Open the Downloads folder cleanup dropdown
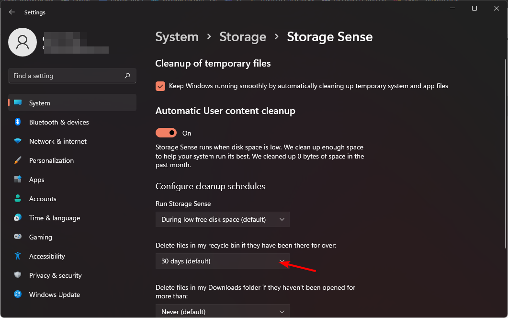Screen dimensions: 508x318 click(x=222, y=311)
